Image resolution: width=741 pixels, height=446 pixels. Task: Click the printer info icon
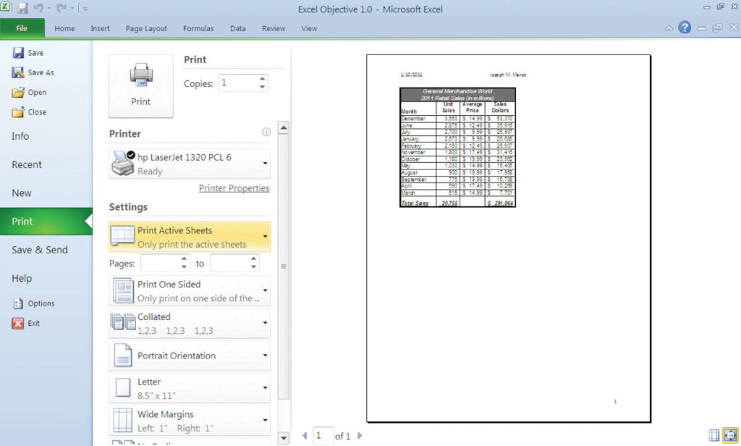pyautogui.click(x=266, y=132)
